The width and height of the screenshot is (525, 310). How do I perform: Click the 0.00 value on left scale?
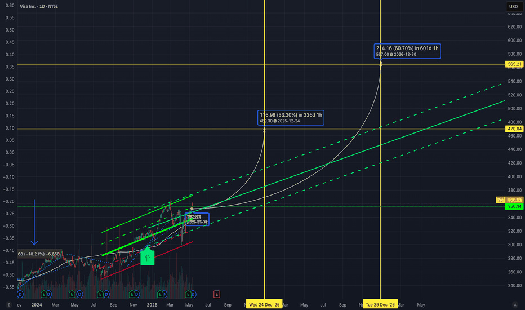click(10, 153)
